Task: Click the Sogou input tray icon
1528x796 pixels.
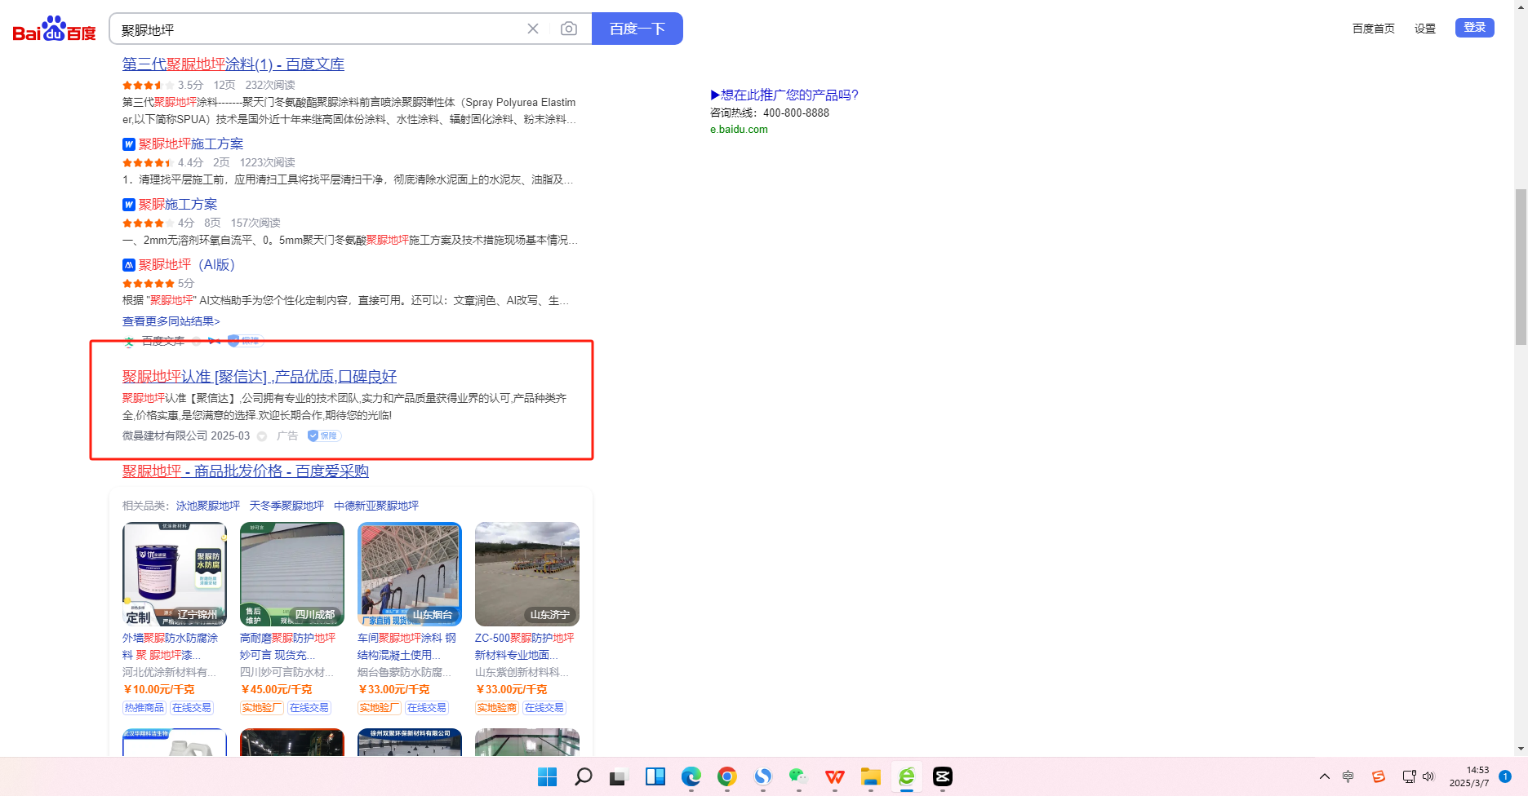Action: pyautogui.click(x=1379, y=776)
